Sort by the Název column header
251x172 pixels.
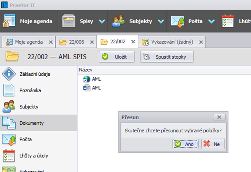[86, 70]
